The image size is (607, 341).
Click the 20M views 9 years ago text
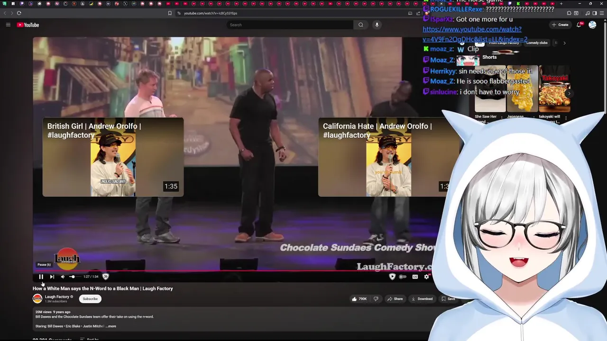pos(53,312)
